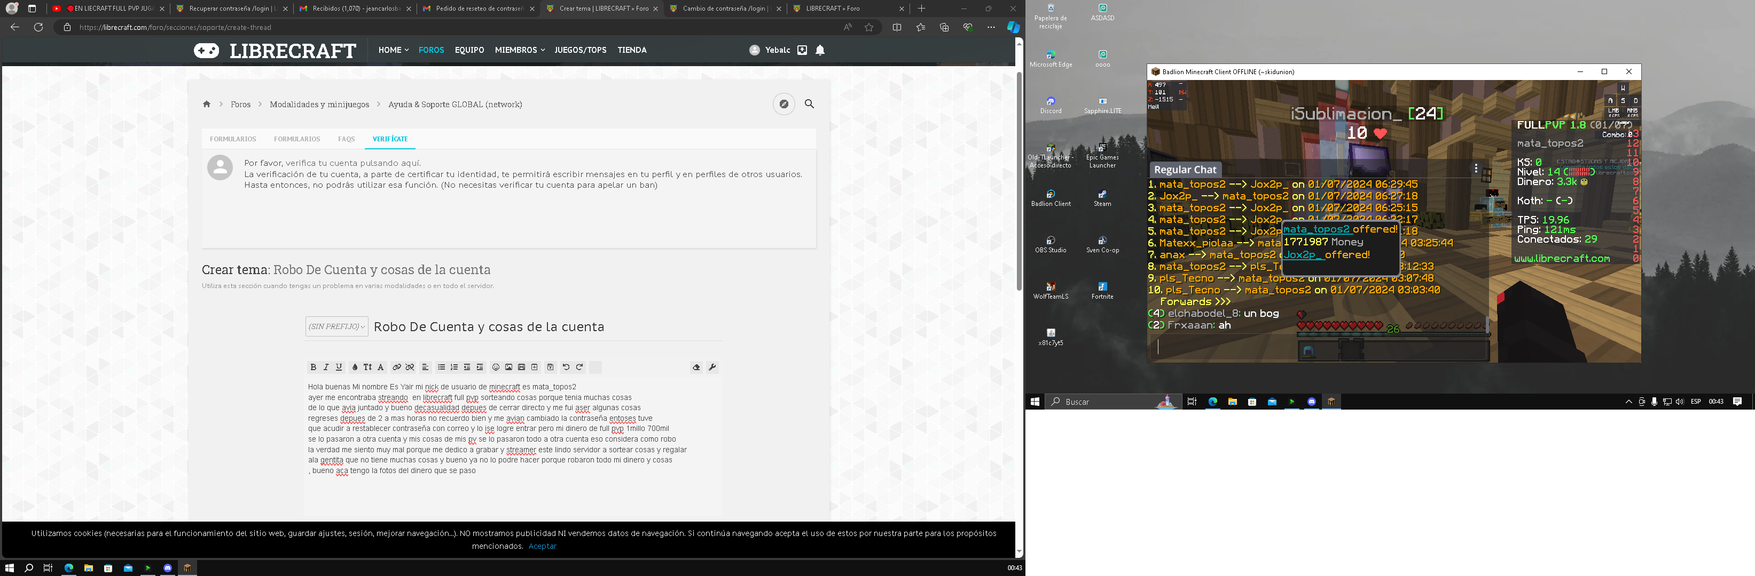This screenshot has width=1755, height=576.
Task: Open the font size tool
Action: click(367, 367)
